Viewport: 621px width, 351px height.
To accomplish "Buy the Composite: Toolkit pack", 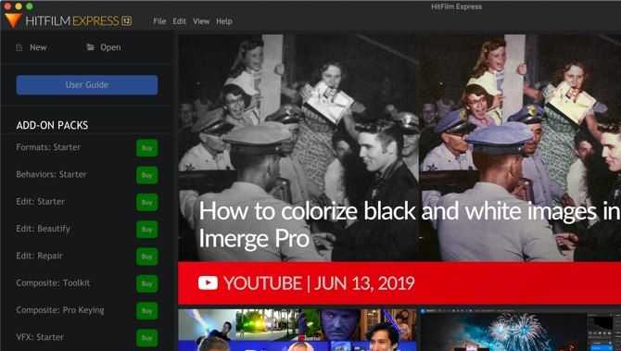I will click(x=147, y=283).
